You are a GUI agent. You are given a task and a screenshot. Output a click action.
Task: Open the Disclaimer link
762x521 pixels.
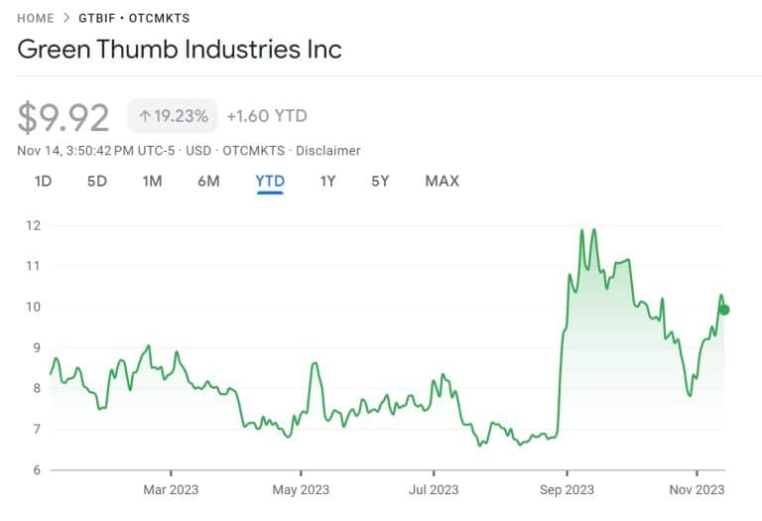(x=328, y=151)
